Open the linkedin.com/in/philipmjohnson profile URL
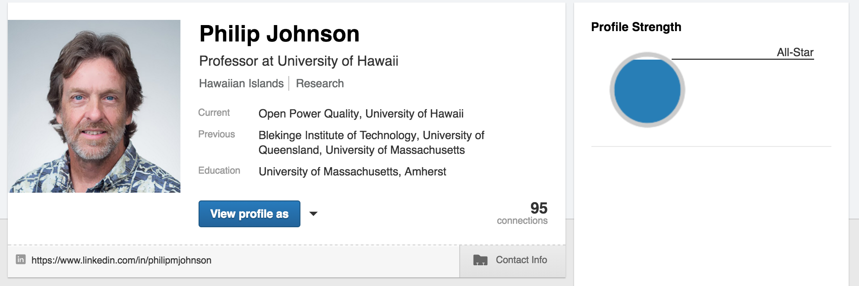The height and width of the screenshot is (286, 859). click(x=121, y=260)
